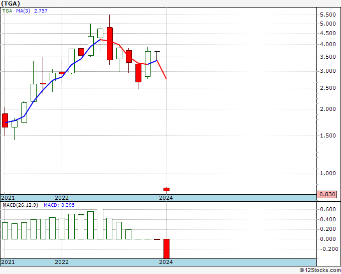Click the 2021 label on MACD axis

click(x=8, y=262)
